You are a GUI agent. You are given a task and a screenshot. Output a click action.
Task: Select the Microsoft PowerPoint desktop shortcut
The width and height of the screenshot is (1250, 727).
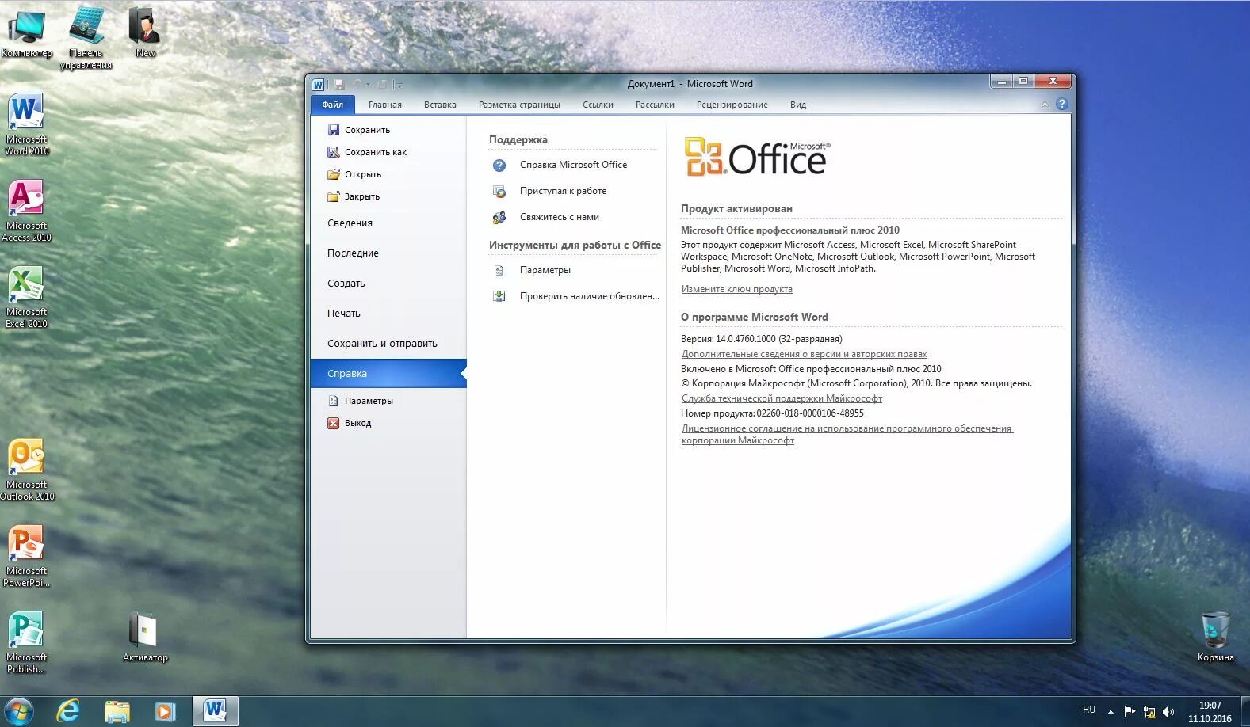point(26,556)
